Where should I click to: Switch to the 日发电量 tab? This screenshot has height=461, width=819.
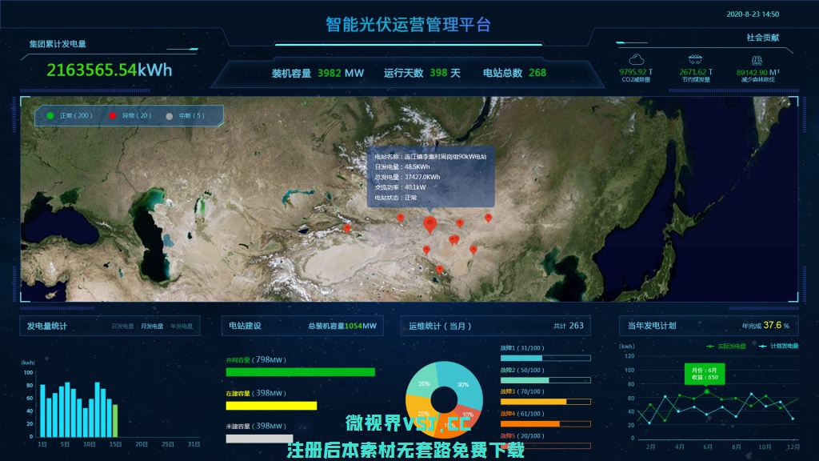[122, 327]
